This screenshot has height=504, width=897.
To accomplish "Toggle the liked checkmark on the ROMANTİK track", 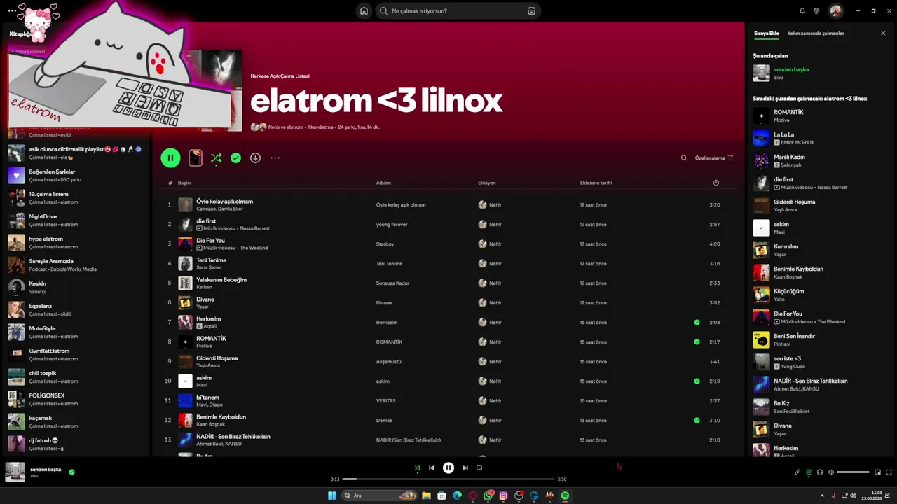I will click(x=697, y=342).
